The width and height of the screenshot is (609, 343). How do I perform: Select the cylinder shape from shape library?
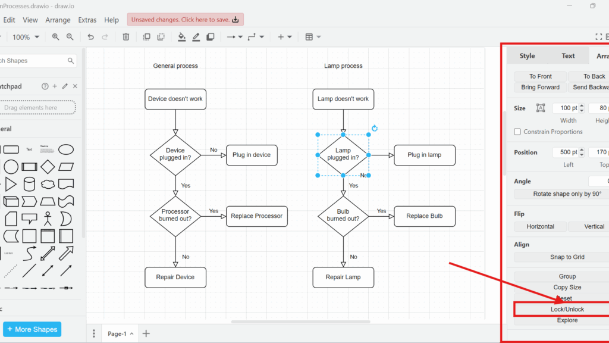click(x=29, y=184)
